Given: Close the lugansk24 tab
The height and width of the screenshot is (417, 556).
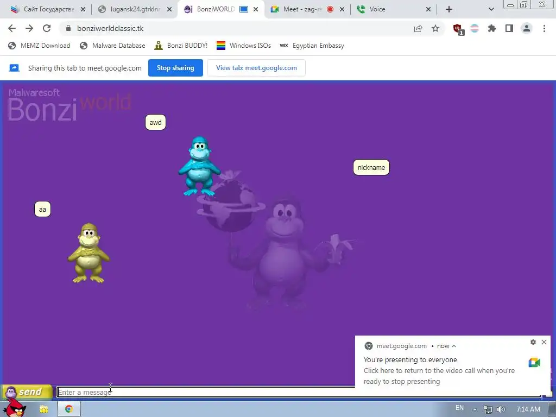Looking at the screenshot, I should point(169,10).
